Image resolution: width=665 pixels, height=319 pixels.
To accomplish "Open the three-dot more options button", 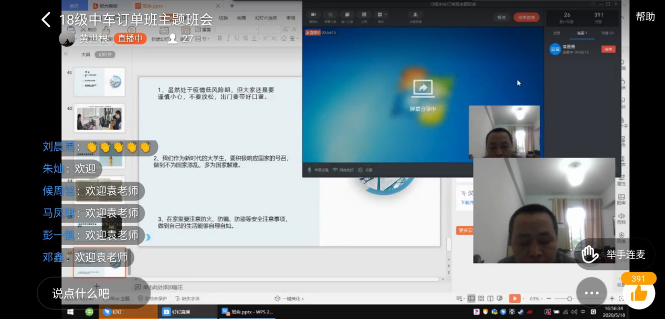I will pos(592,293).
